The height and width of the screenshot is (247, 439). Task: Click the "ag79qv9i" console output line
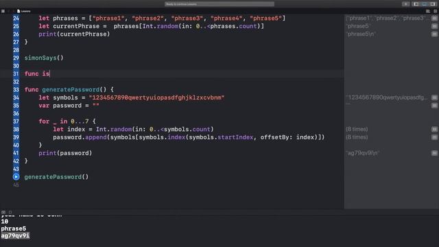pos(15,236)
